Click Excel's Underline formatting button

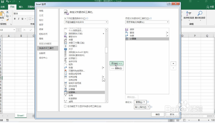click(22, 19)
